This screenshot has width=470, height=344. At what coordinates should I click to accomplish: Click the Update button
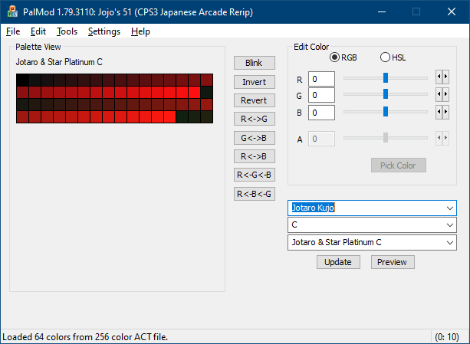[x=338, y=262]
